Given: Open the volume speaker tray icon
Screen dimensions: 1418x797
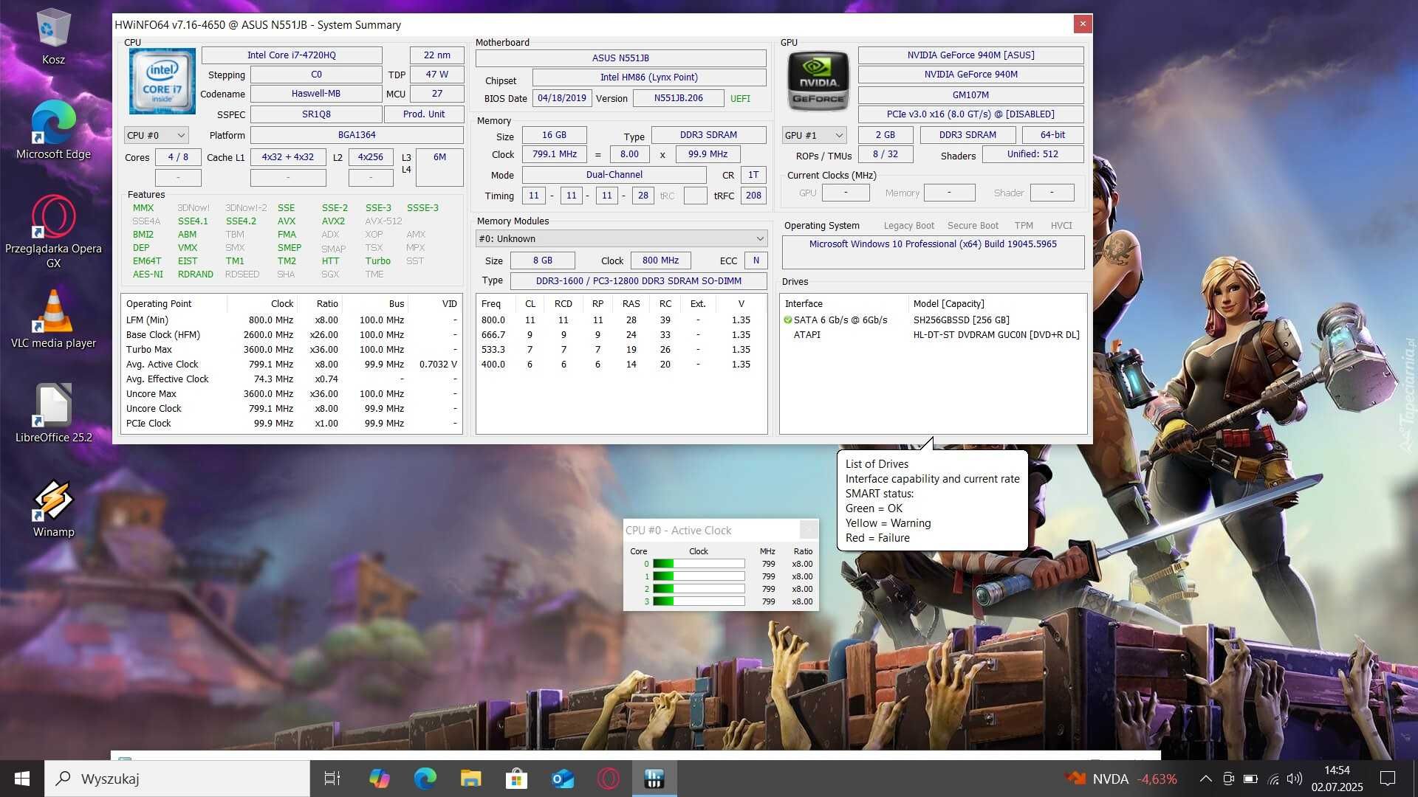Looking at the screenshot, I should point(1295,779).
